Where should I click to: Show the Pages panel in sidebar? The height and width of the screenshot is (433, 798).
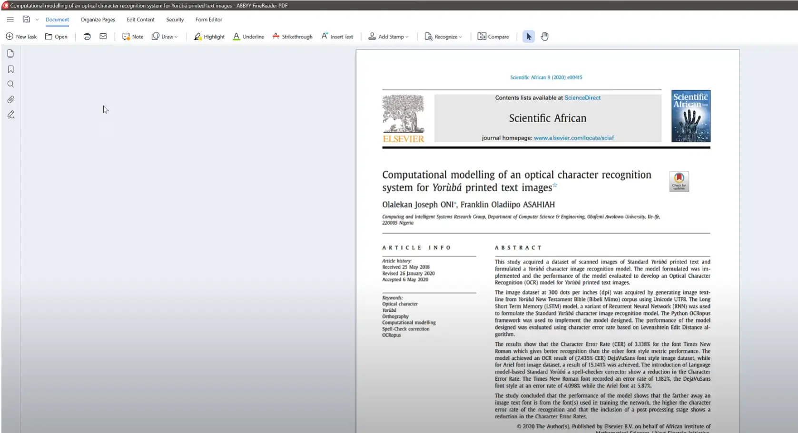point(10,54)
